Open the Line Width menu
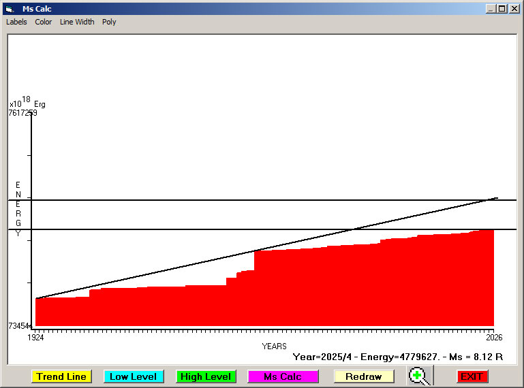This screenshot has height=388, width=524. 77,22
